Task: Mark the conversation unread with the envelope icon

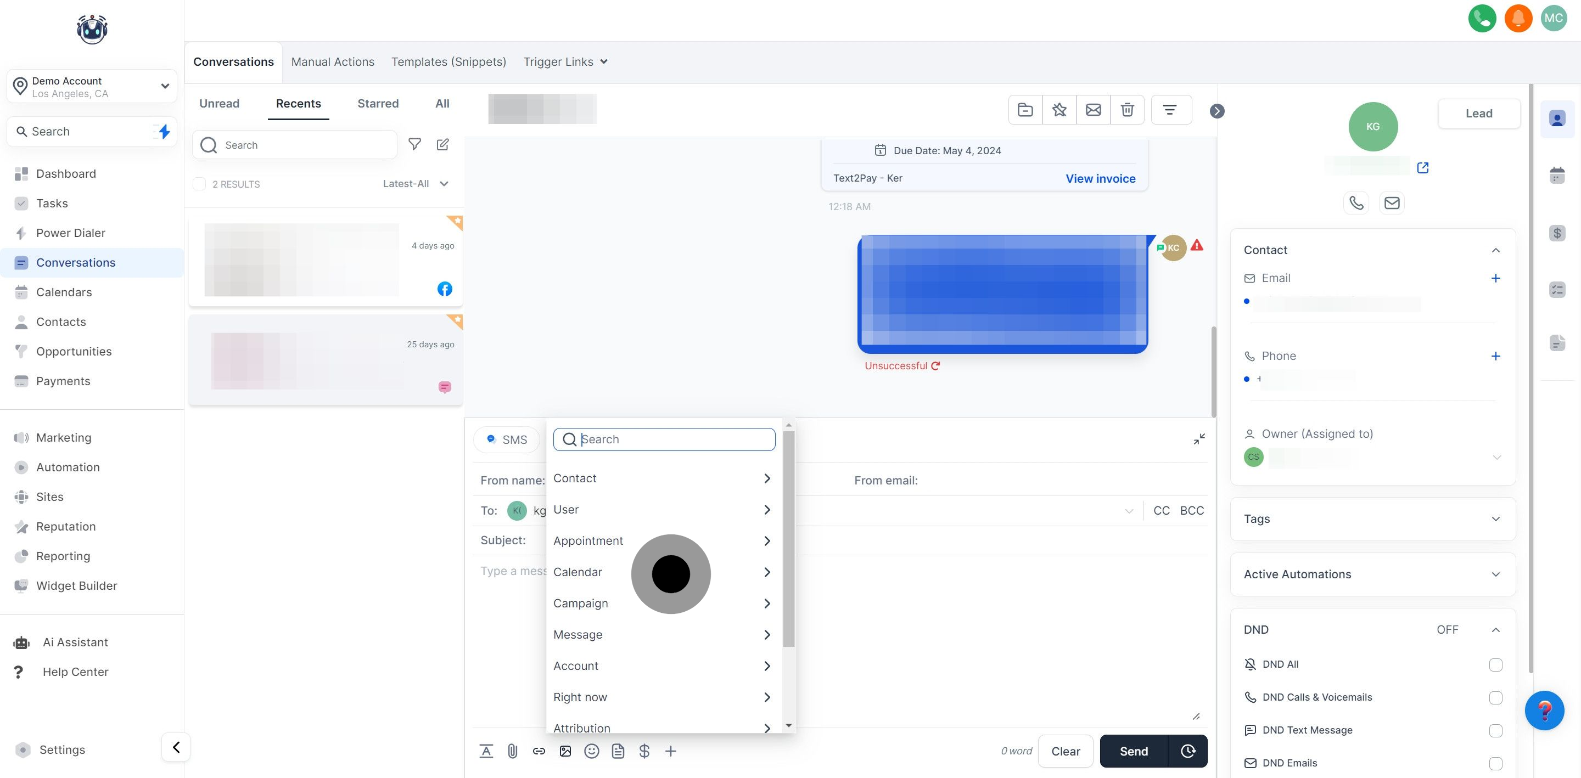Action: click(x=1093, y=110)
